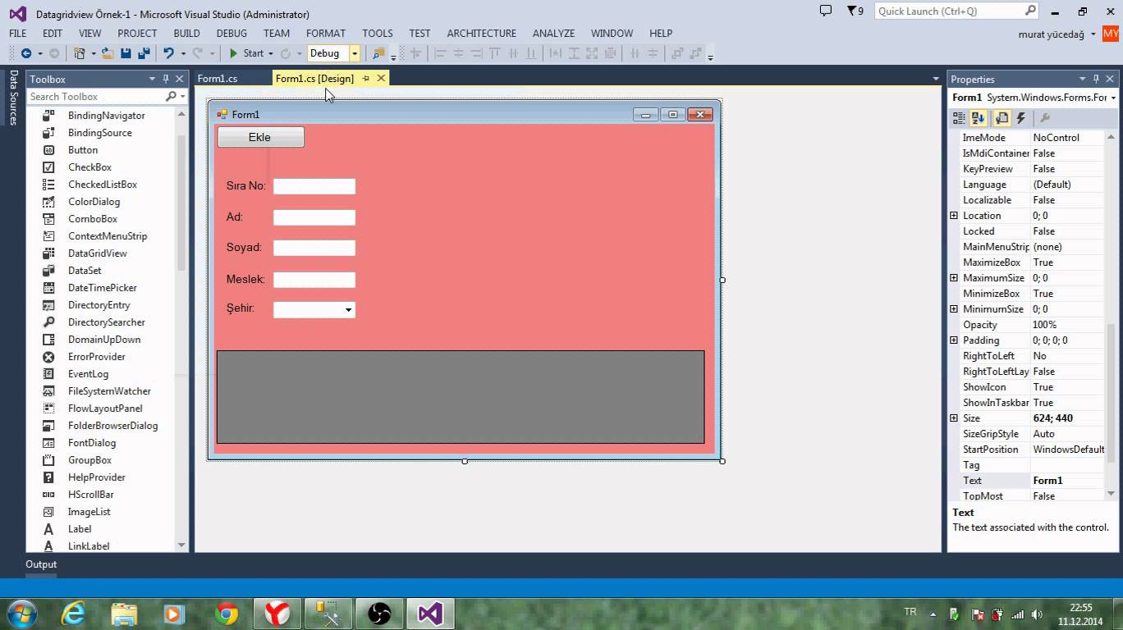Image resolution: width=1123 pixels, height=630 pixels.
Task: Select CheckedListBox control in Toolbox
Action: tap(102, 185)
